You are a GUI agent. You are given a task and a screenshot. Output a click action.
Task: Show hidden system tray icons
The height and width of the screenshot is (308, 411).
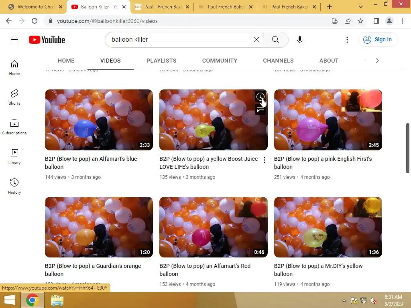(x=344, y=300)
